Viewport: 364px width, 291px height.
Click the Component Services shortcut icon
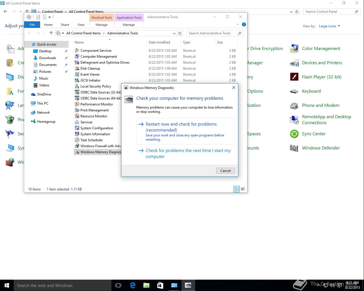point(77,51)
